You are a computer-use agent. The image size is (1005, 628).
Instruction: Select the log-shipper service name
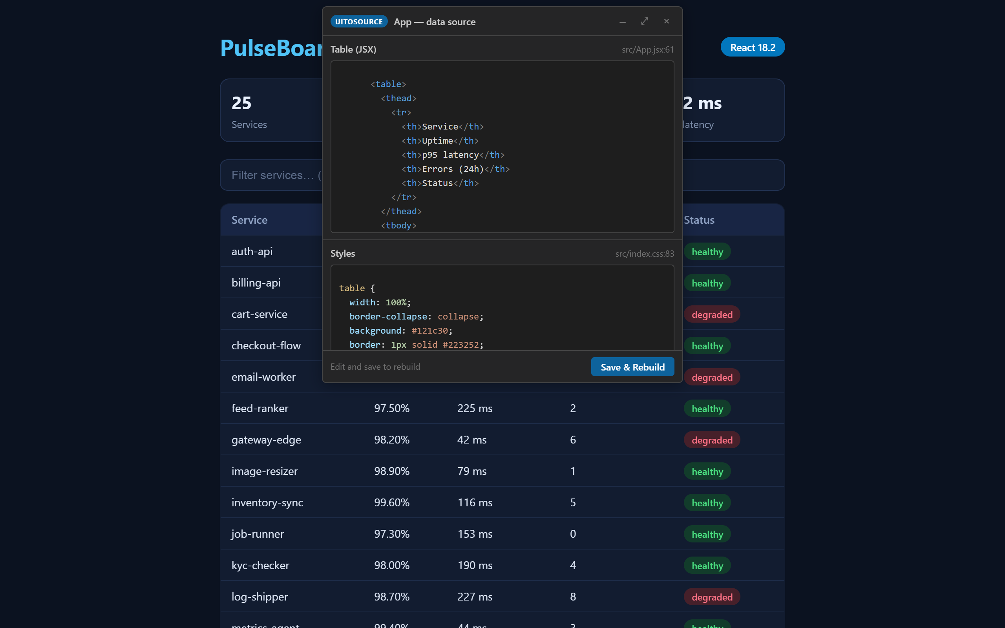click(x=260, y=597)
